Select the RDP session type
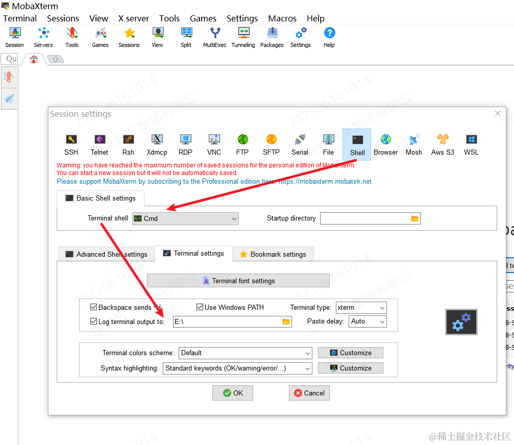The height and width of the screenshot is (445, 514). (x=185, y=144)
